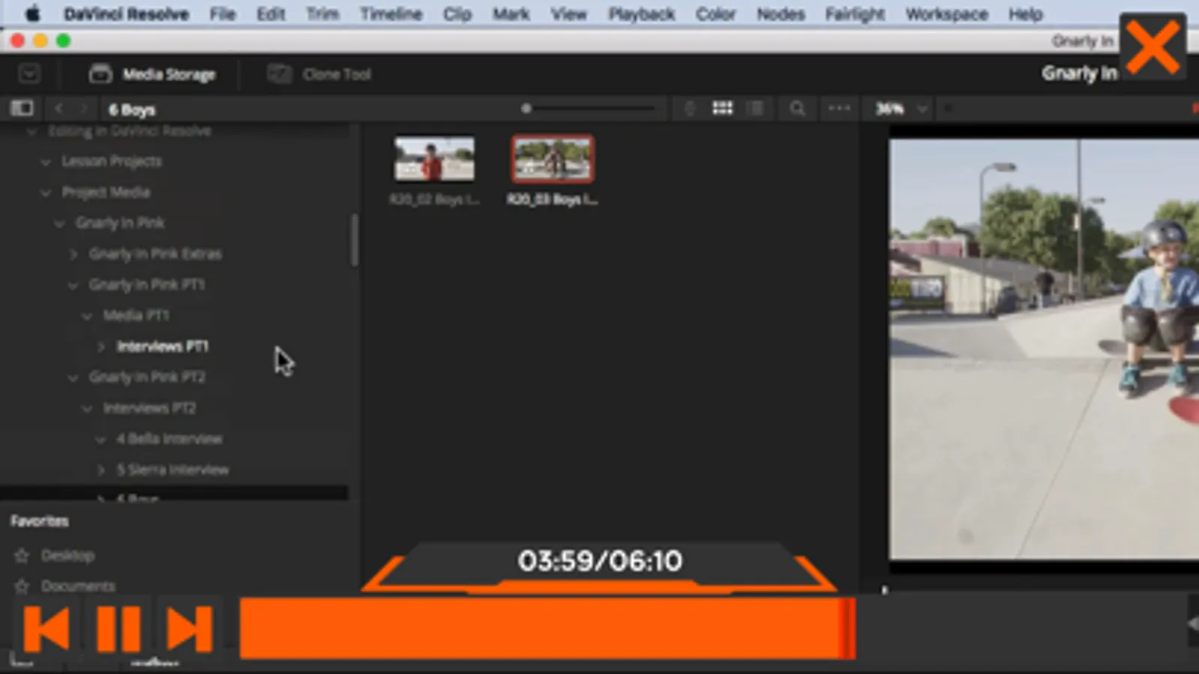
Task: Open the Trim menu
Action: point(322,13)
